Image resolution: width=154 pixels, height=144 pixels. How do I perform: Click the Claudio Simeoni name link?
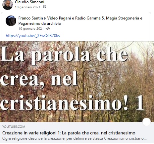click(x=29, y=2)
